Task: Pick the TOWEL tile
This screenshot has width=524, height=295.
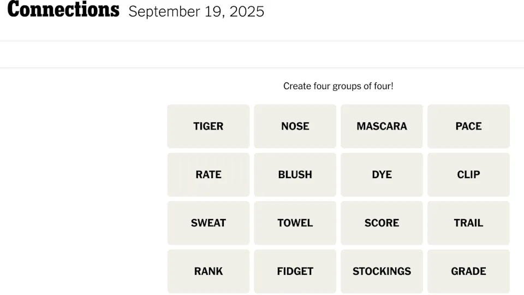Action: (x=295, y=223)
